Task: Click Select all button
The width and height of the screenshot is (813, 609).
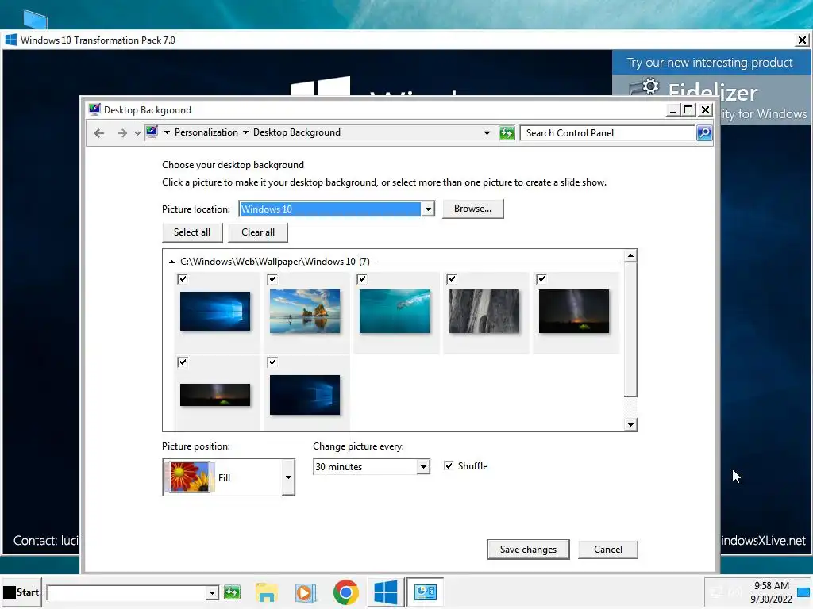Action: pos(192,232)
